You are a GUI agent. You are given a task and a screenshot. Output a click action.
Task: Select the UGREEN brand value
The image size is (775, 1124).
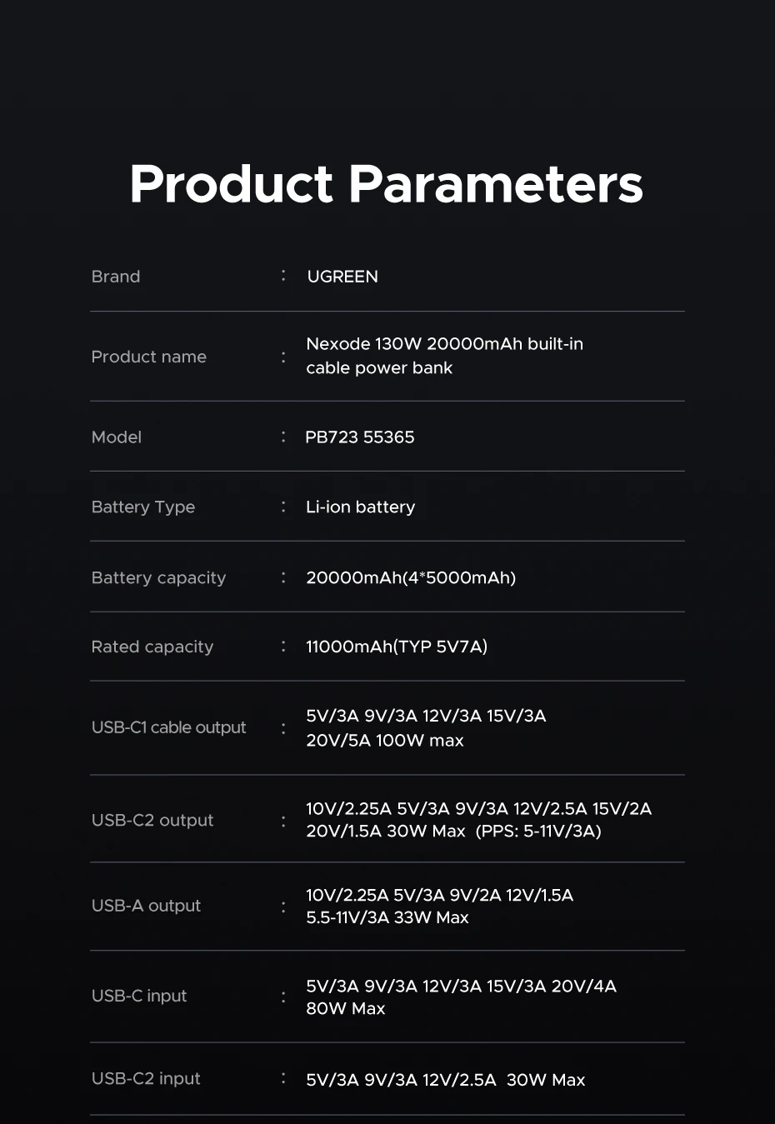(x=342, y=277)
